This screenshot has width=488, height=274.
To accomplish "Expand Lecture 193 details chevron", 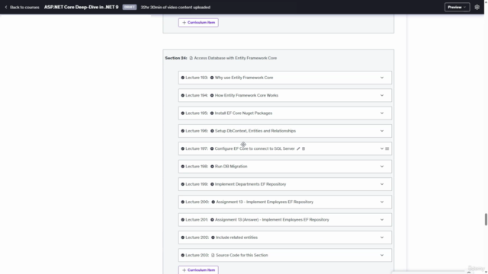I will (x=382, y=78).
